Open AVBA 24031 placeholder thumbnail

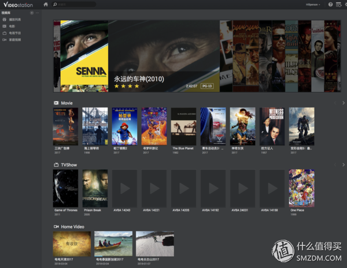click(x=242, y=188)
